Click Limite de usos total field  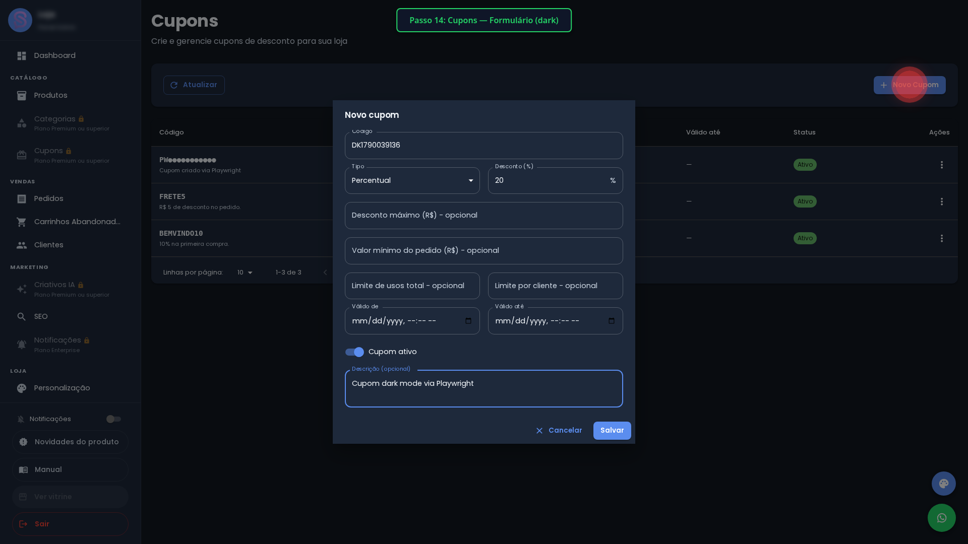[x=412, y=286]
